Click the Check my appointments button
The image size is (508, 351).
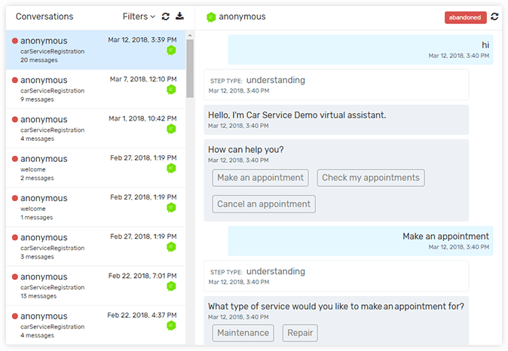pos(371,178)
